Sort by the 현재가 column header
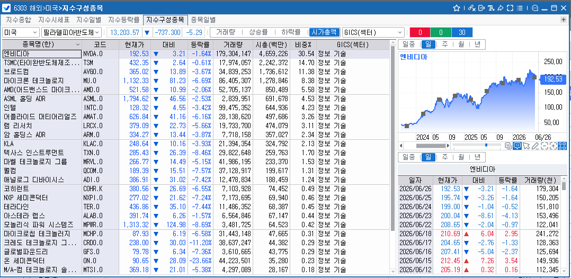571x278 pixels. tap(135, 45)
